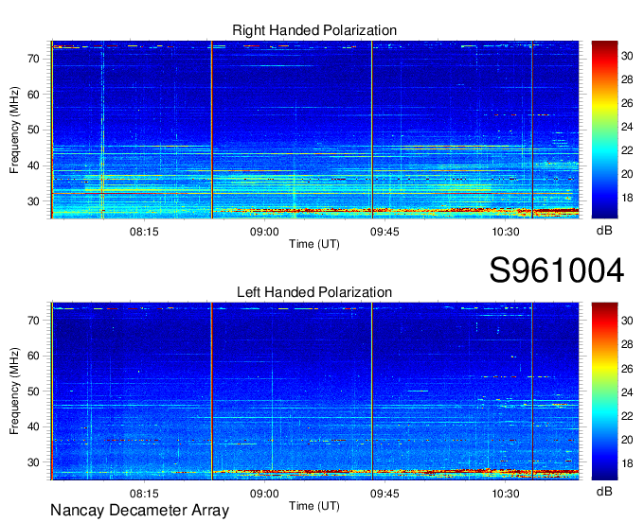
Task: Click the 08:15 tick label on bottom plot
Action: point(144,494)
